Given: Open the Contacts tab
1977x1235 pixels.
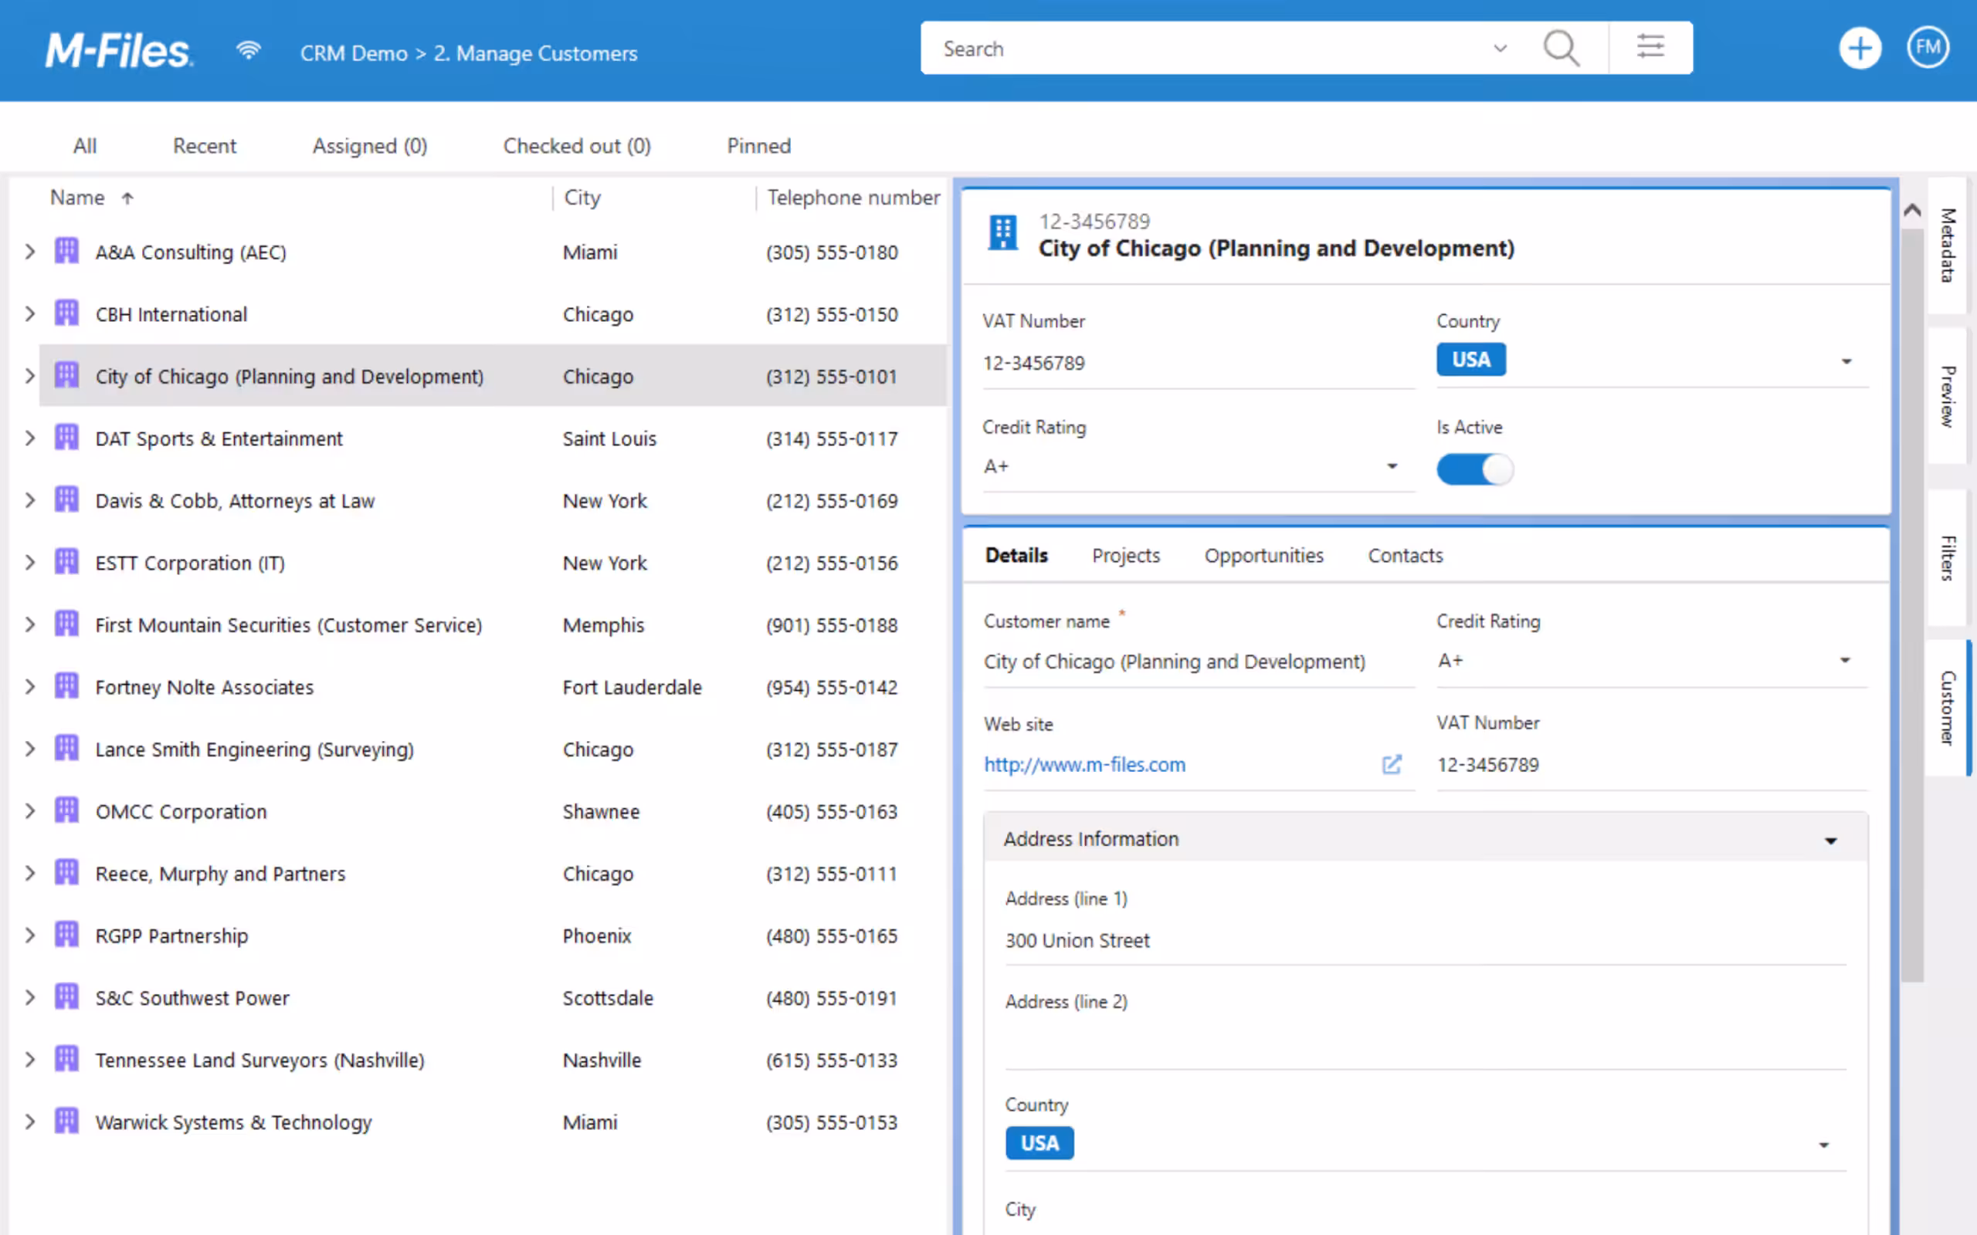Looking at the screenshot, I should point(1406,556).
